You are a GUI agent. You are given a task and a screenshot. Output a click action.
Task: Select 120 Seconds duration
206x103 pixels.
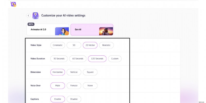click(x=97, y=58)
